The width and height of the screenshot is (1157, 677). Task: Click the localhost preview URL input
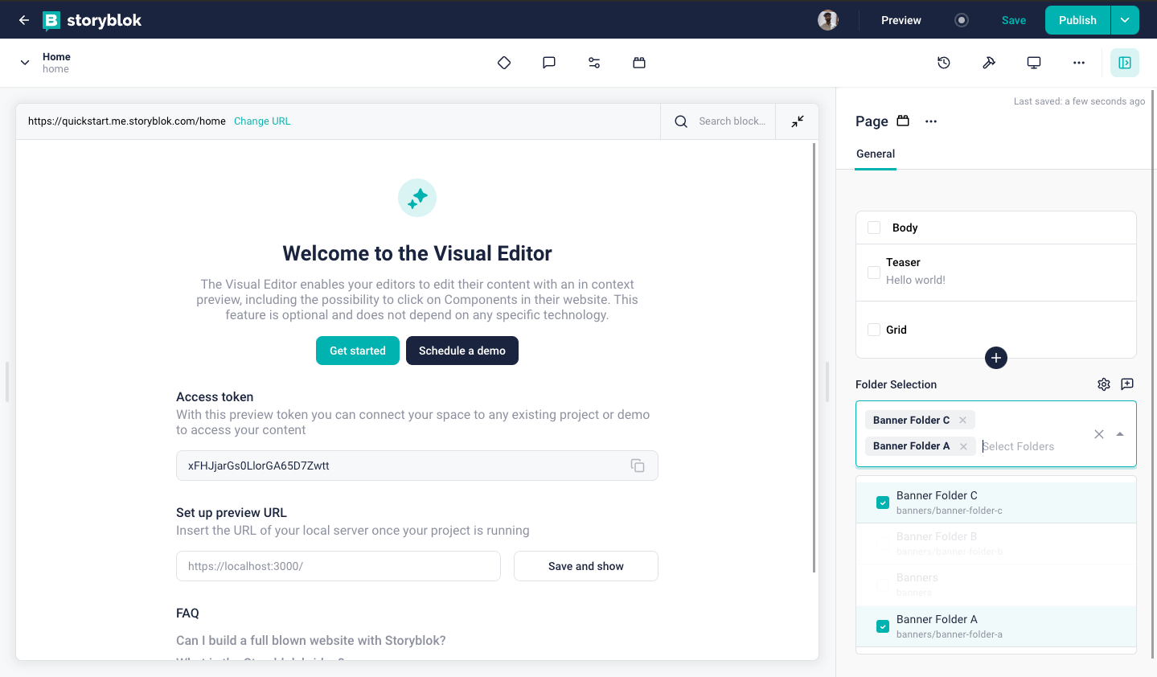pos(338,566)
